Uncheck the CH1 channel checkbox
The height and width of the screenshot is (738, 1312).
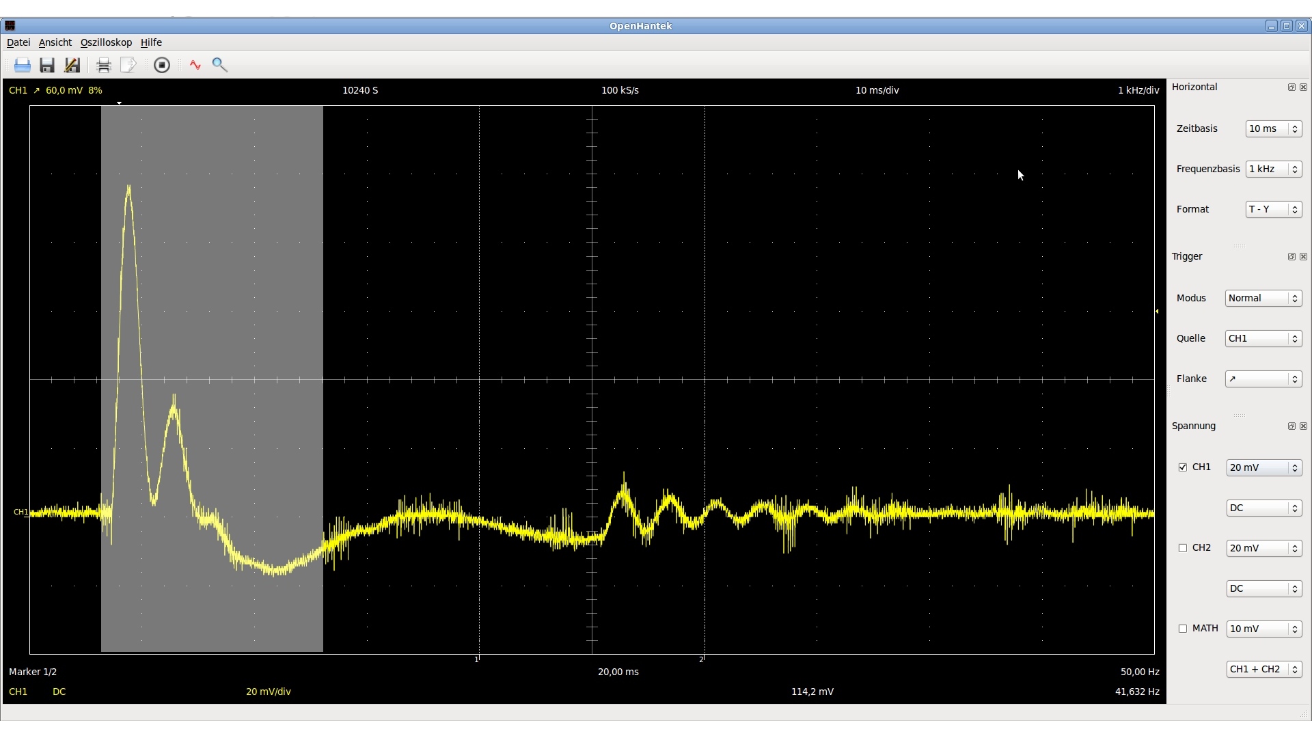click(1183, 467)
